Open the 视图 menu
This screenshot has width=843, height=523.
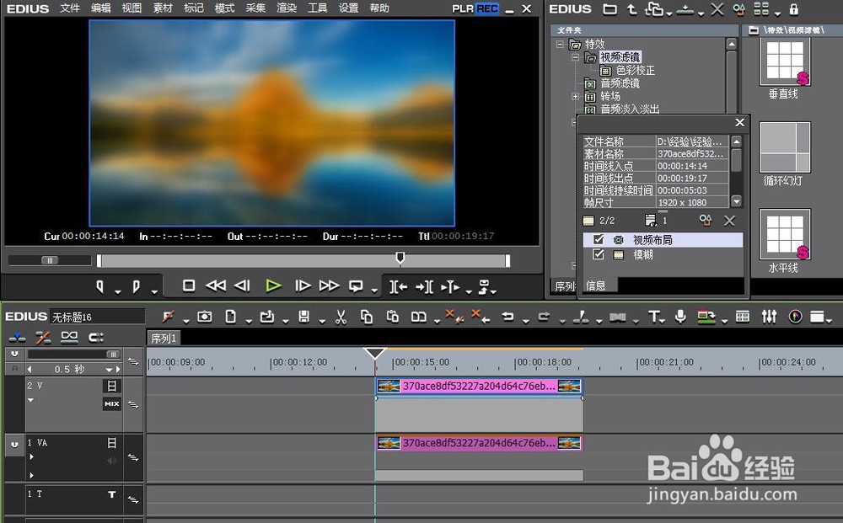132,8
